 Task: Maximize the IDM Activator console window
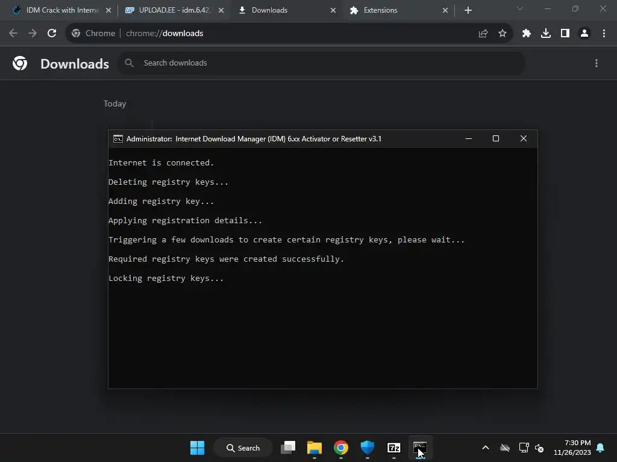(x=496, y=139)
